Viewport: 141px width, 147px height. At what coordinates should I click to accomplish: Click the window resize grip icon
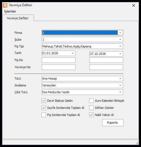(137, 143)
